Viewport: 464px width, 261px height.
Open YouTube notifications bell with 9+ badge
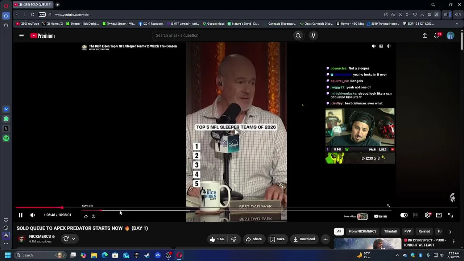437,36
